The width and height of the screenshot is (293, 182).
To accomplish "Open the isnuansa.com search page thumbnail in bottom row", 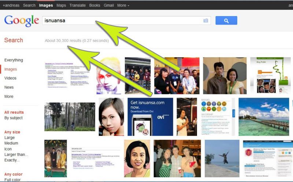I will tap(95, 159).
